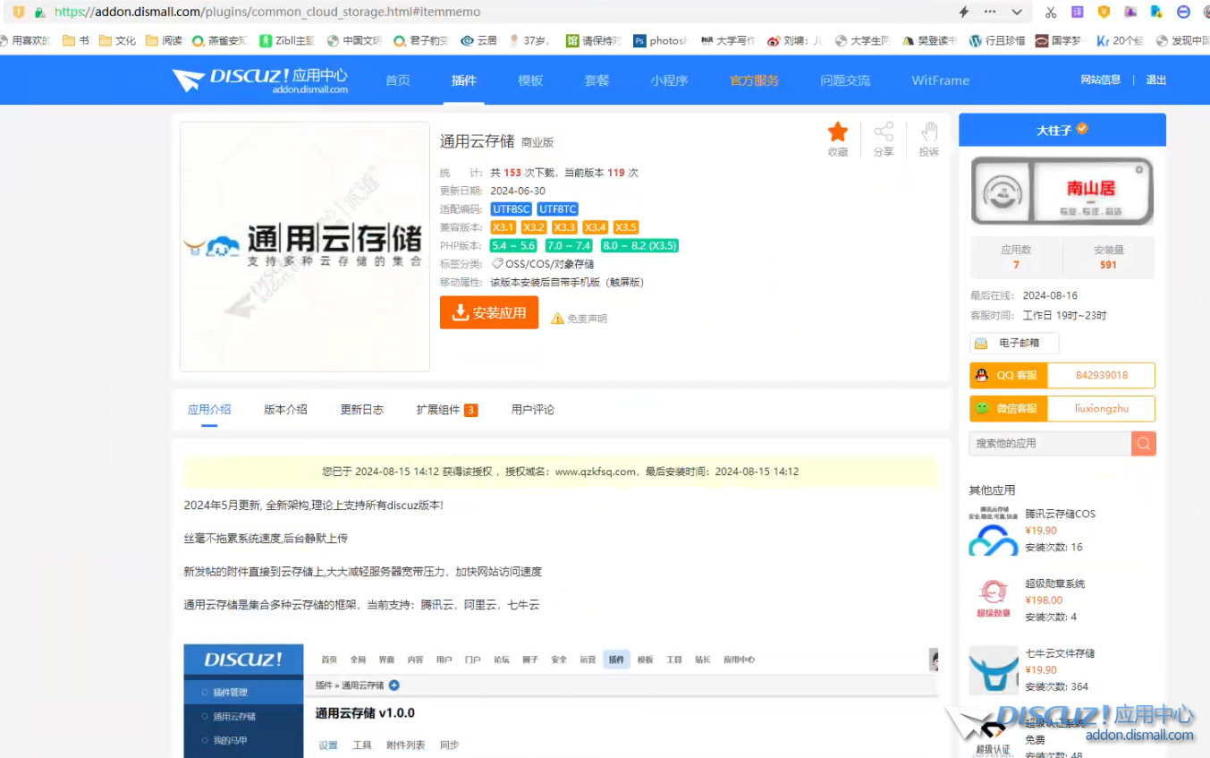Image resolution: width=1210 pixels, height=758 pixels.
Task: Open the 云居 bookmark
Action: point(478,40)
